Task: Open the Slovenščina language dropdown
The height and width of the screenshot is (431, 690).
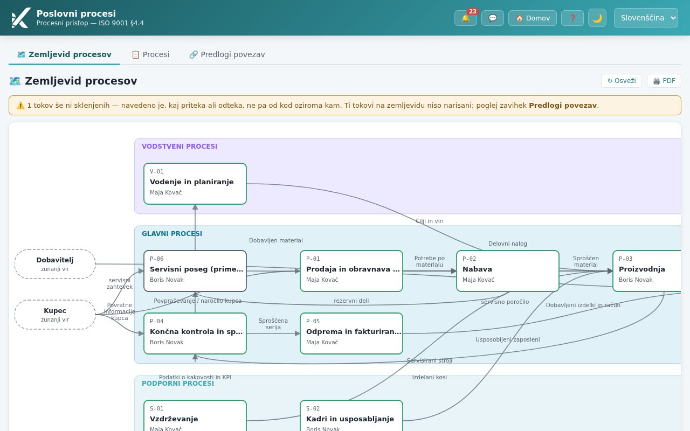Action: click(646, 18)
